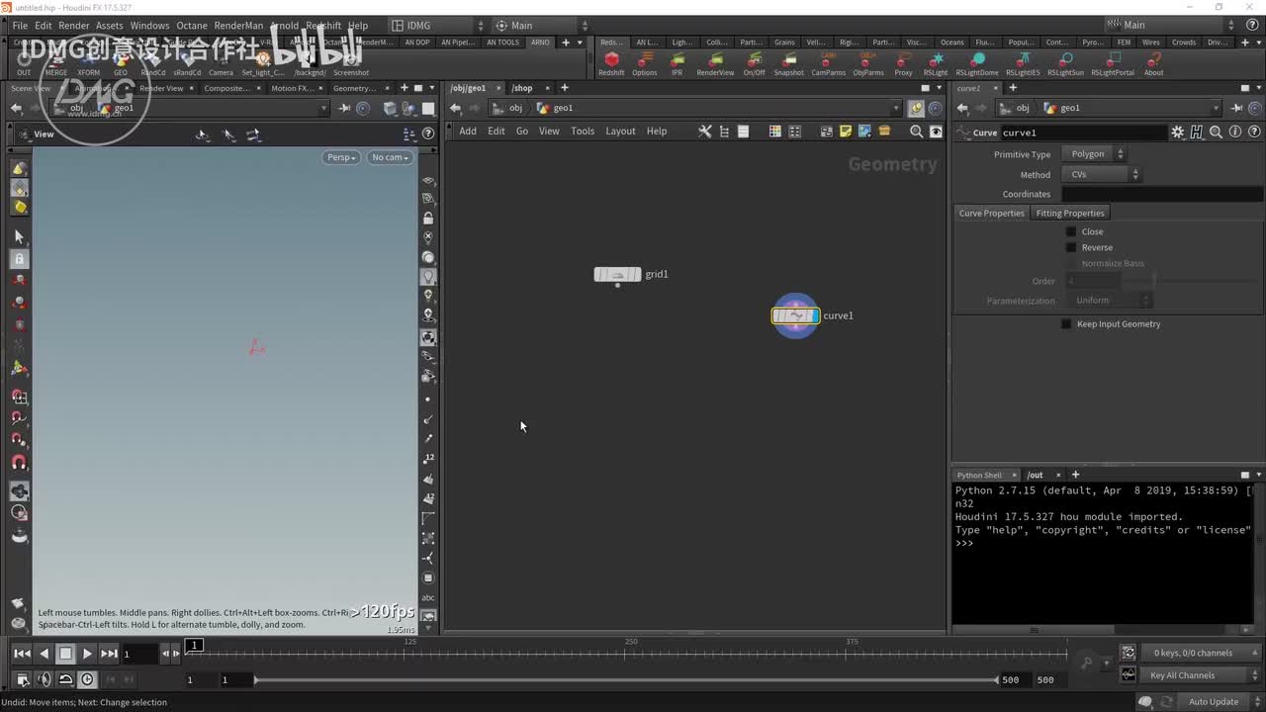1266x712 pixels.
Task: Enable Keep Input Geometry checkbox
Action: (x=1066, y=324)
